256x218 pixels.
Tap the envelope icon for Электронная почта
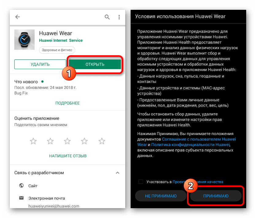coord(21,198)
